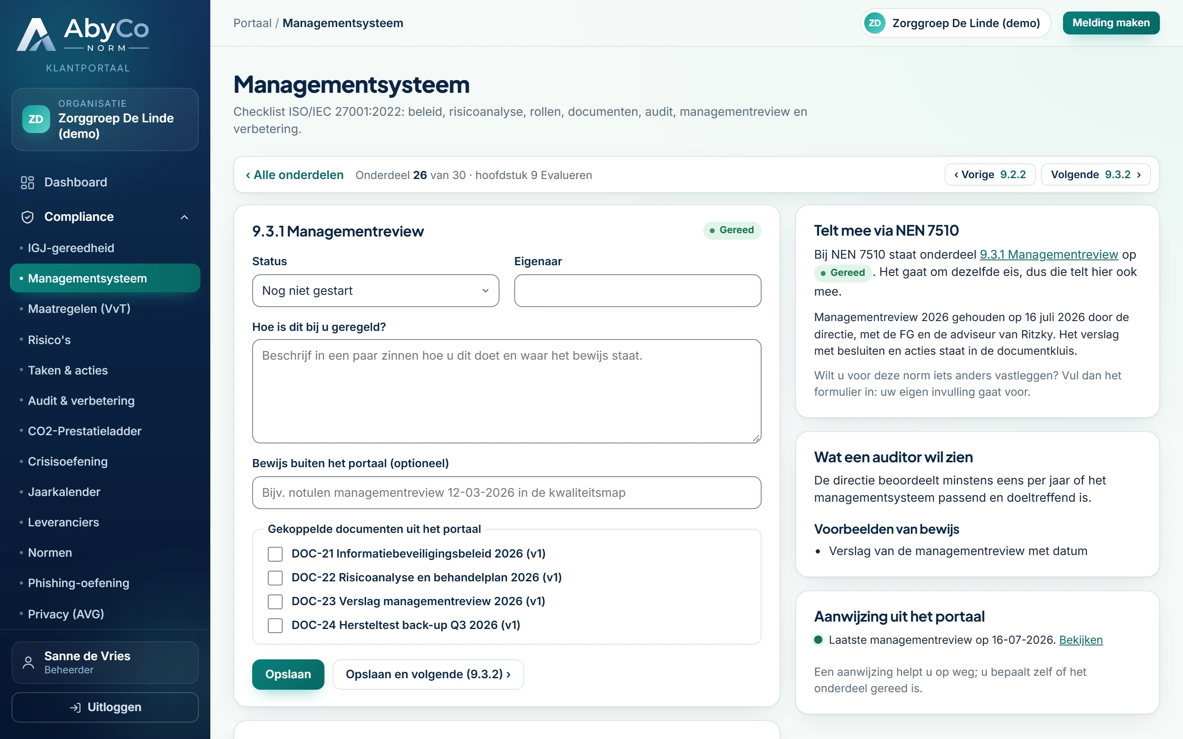Click the Opslaan button
The width and height of the screenshot is (1183, 739).
(288, 674)
